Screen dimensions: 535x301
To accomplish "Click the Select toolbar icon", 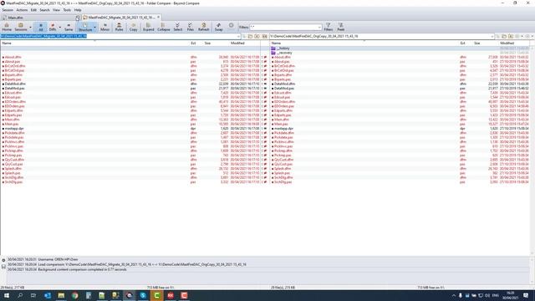I will pos(178,27).
